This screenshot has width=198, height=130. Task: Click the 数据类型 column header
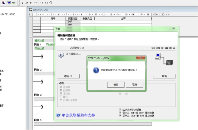(87, 19)
